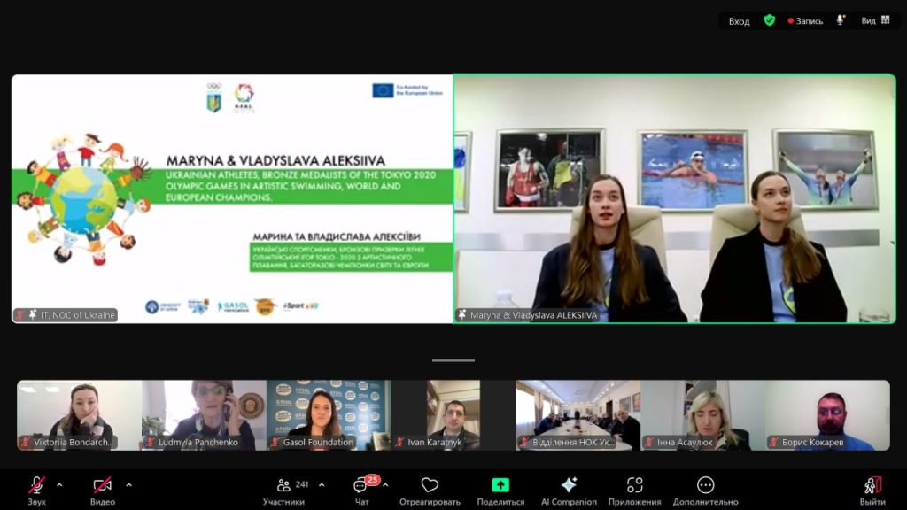
Task: Click the Maryna & Vladyslava speaker video
Action: (675, 198)
